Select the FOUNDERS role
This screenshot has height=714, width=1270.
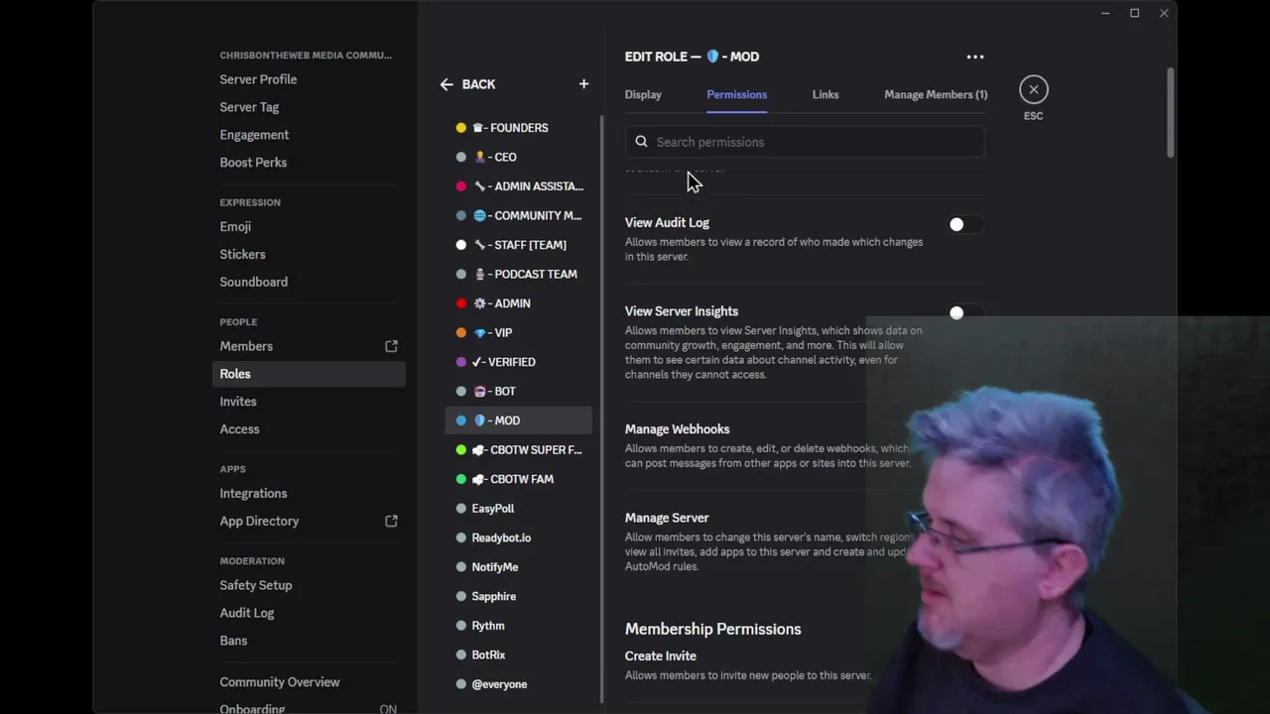tap(518, 128)
